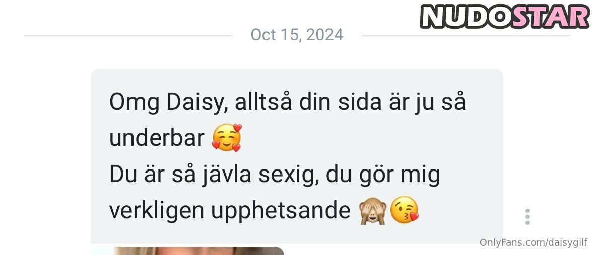
Task: Click the smiling face with hearts emoji
Action: pos(227,138)
